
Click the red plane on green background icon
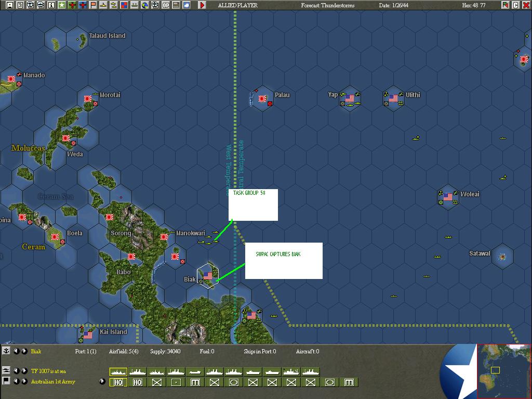[x=72, y=5]
